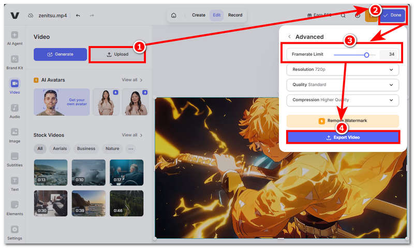Viewport: 414px width, 248px height.
Task: Open the Elements sidebar section
Action: tap(15, 208)
